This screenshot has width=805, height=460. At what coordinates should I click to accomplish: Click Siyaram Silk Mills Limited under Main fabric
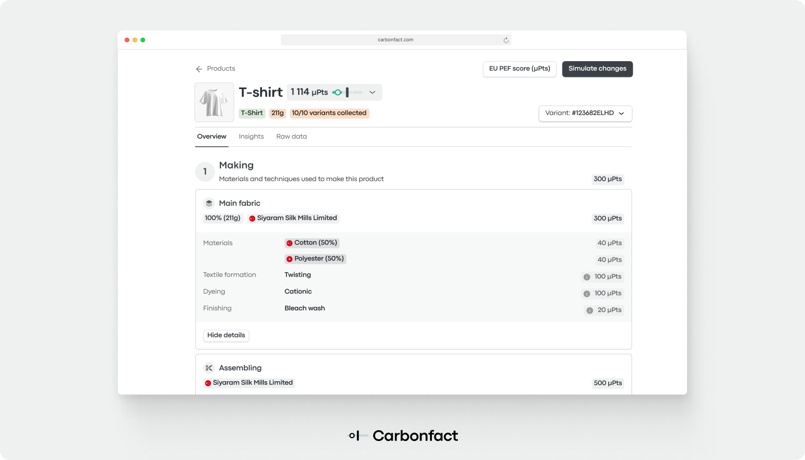tap(293, 218)
